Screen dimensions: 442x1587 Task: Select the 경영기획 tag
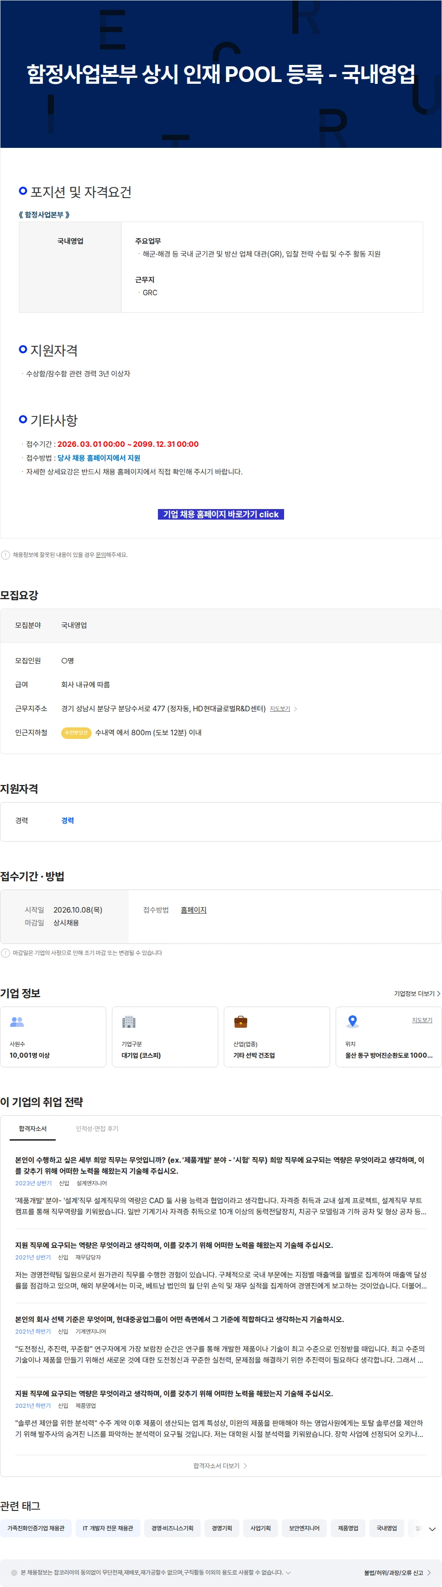coord(221,1528)
